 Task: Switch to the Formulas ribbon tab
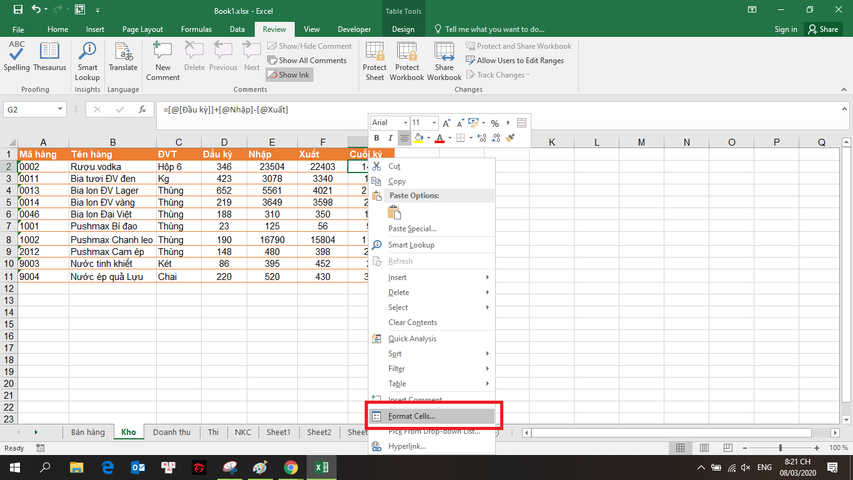196,29
